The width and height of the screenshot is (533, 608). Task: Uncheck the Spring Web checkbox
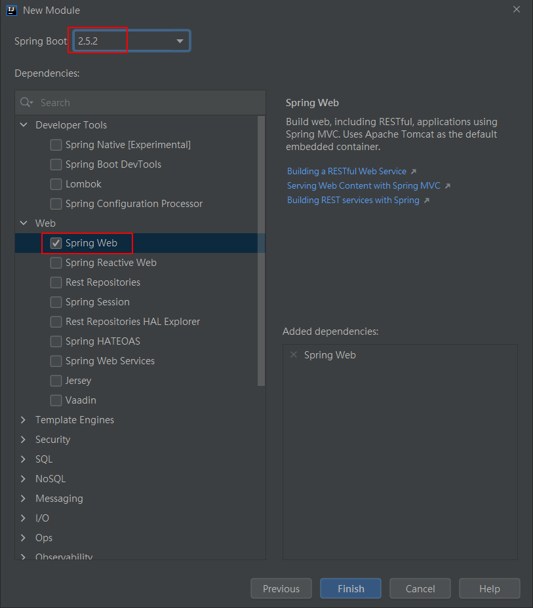pyautogui.click(x=56, y=243)
